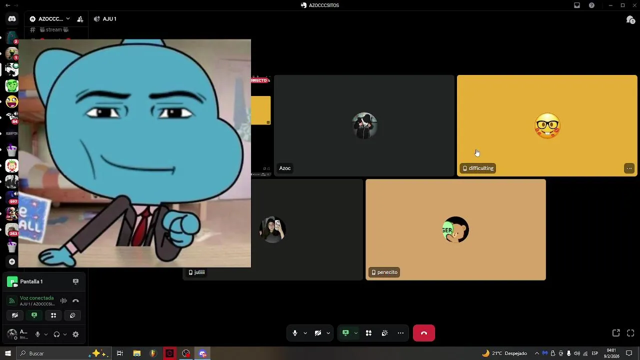Show the voice channel chat panel
Screen dimensions: 640x360
pos(630,19)
